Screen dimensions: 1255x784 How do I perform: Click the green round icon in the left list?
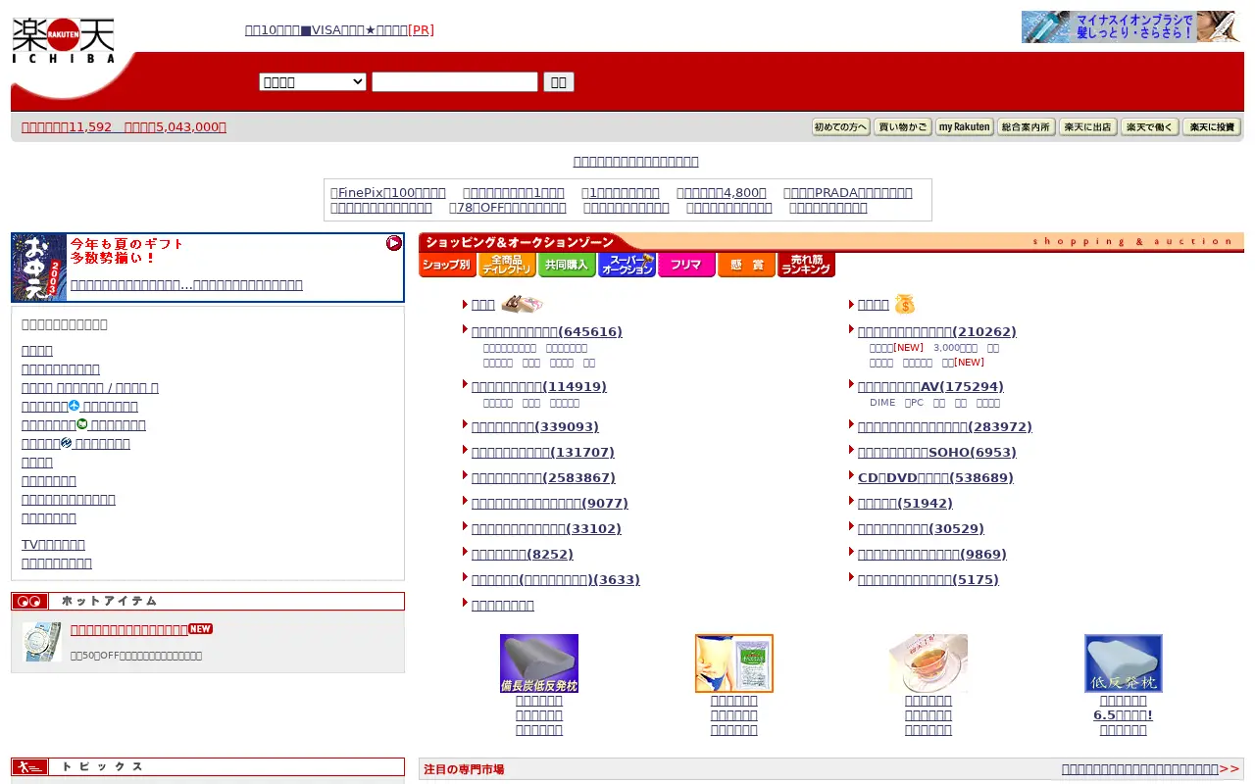click(82, 424)
